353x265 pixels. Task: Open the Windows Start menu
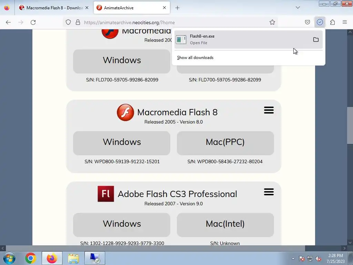[x=9, y=258]
